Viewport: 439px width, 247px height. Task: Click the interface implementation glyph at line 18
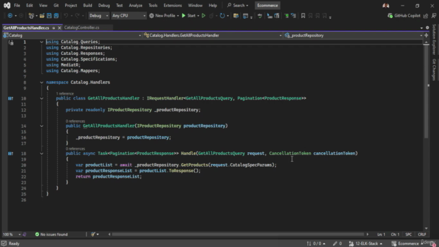(x=11, y=154)
